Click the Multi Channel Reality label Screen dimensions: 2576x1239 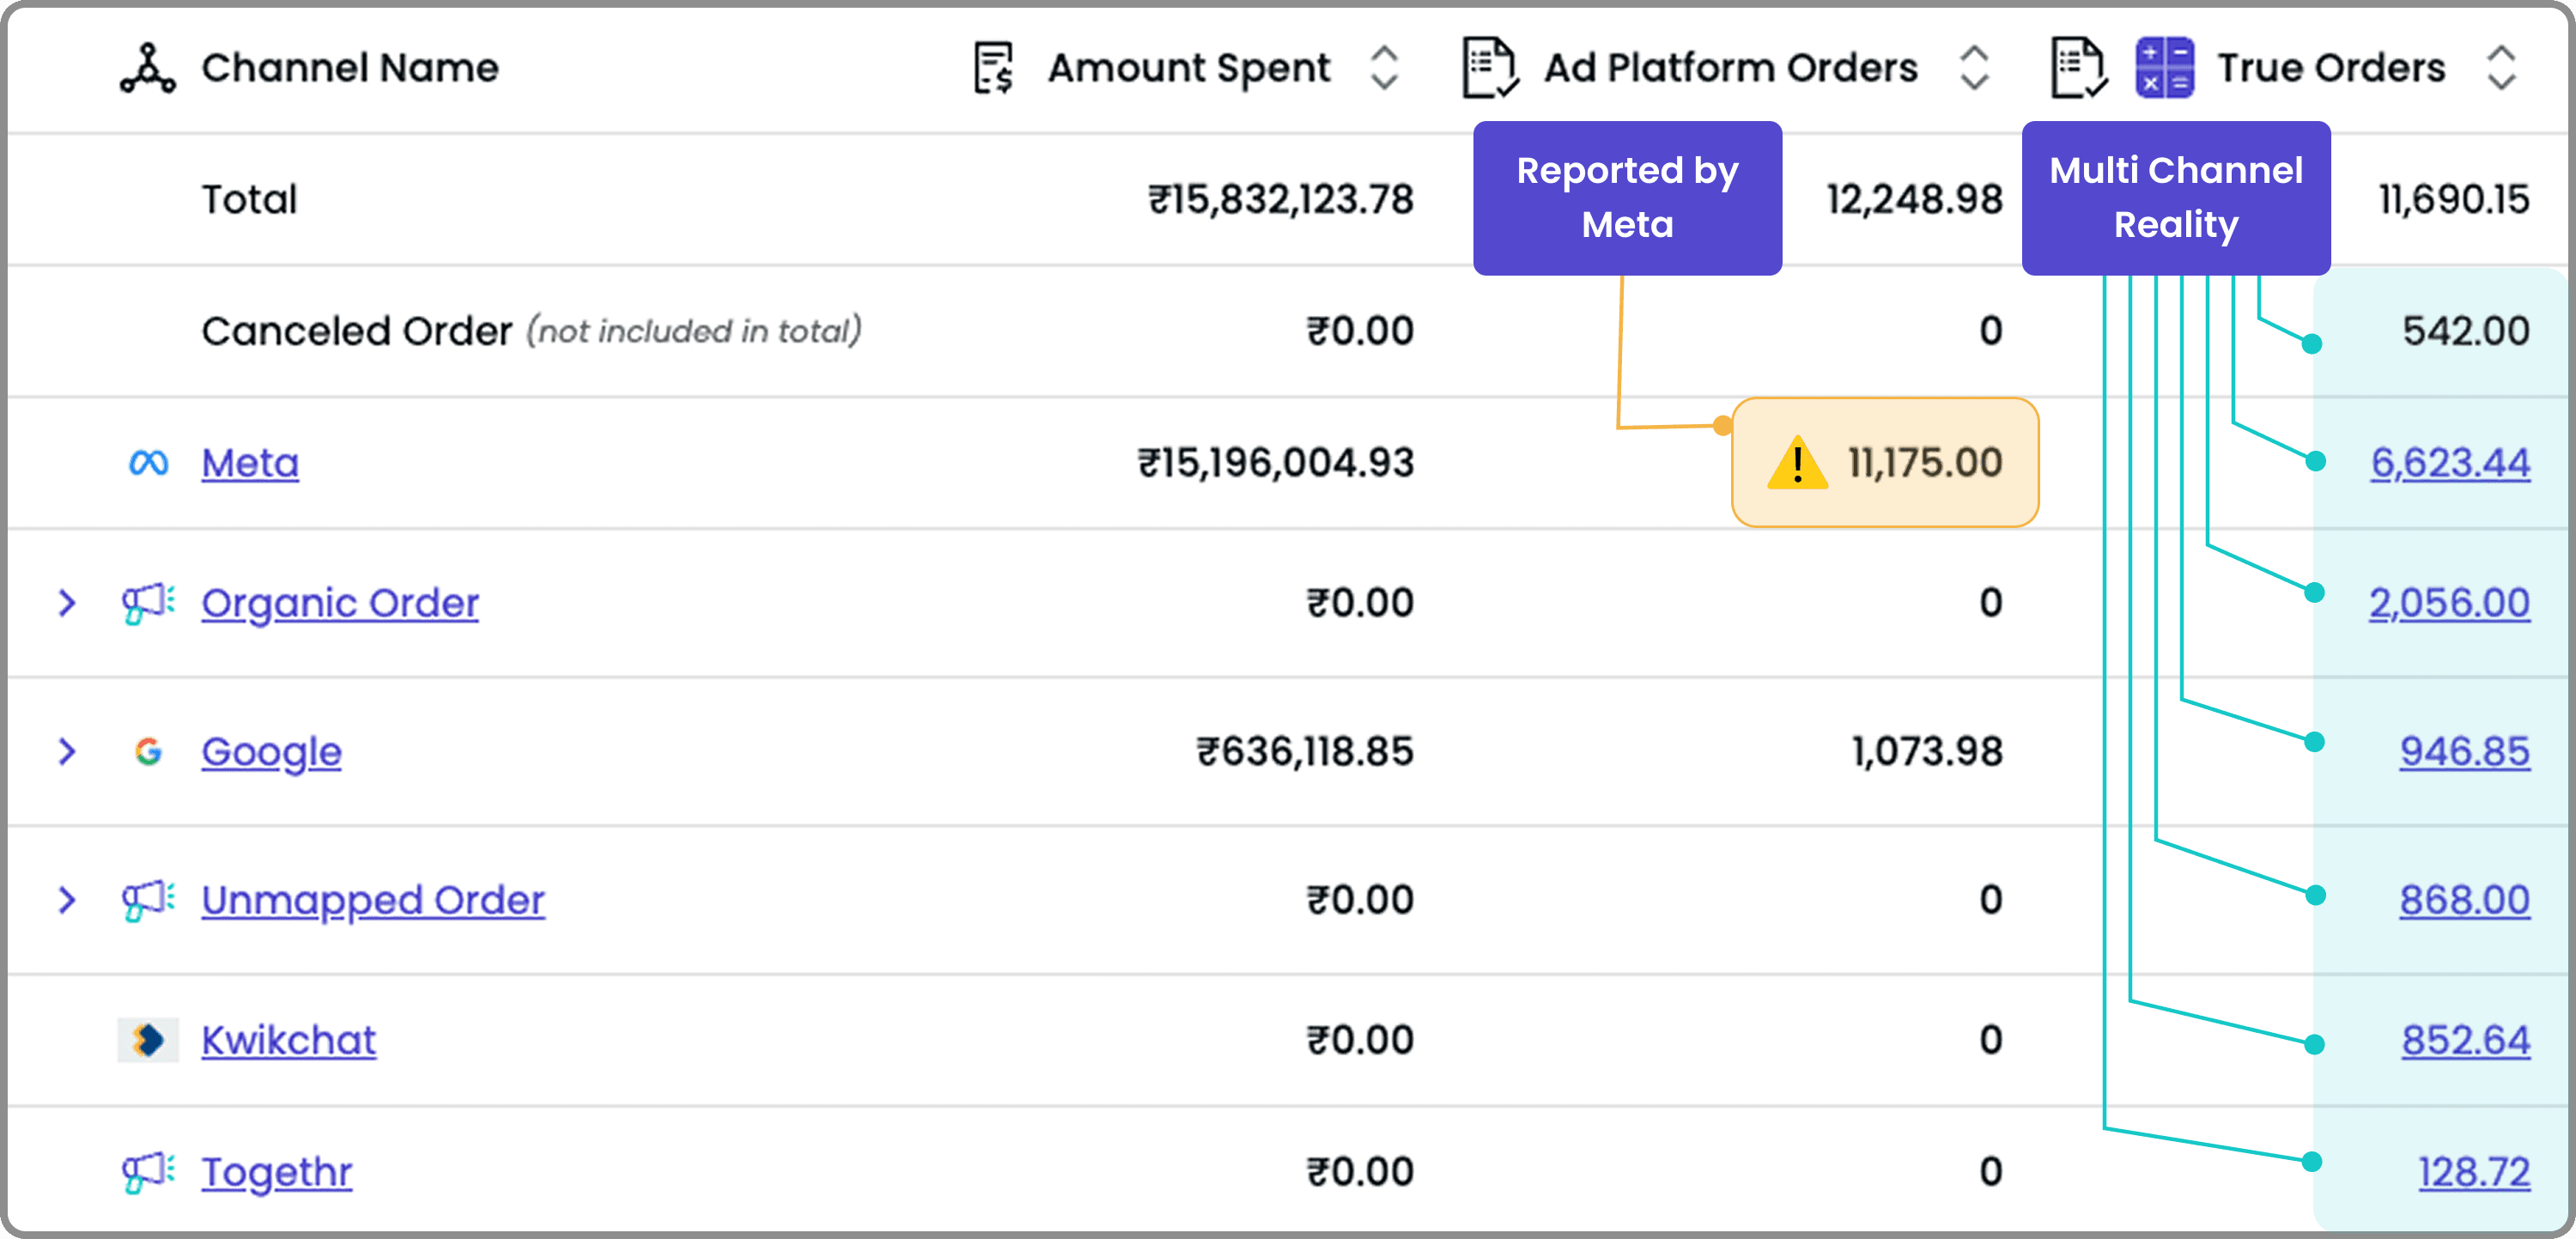click(x=2175, y=198)
